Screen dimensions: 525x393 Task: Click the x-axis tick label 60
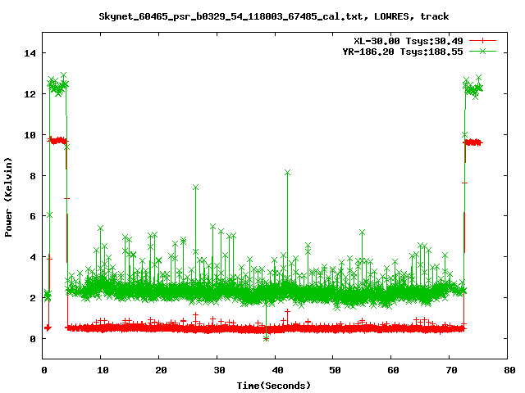pos(394,370)
